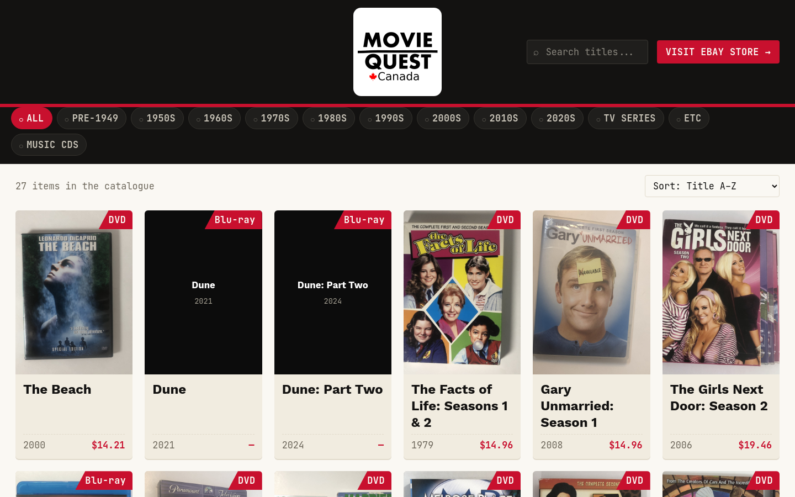Open the Dune: Part Two poster
The height and width of the screenshot is (497, 795).
pyautogui.click(x=333, y=292)
